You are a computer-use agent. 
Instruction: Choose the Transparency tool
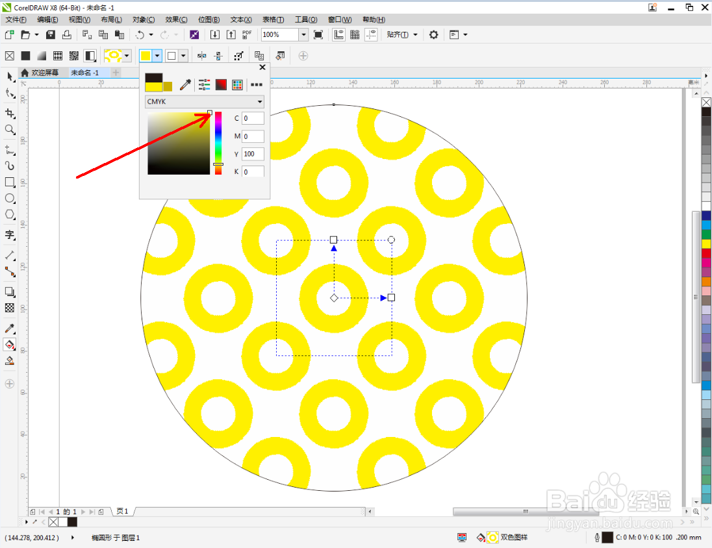pyautogui.click(x=10, y=308)
